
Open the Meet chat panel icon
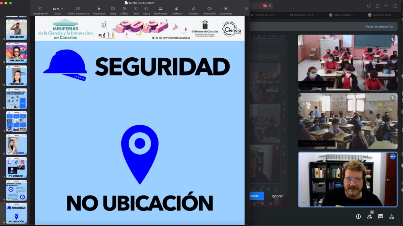[380, 217]
